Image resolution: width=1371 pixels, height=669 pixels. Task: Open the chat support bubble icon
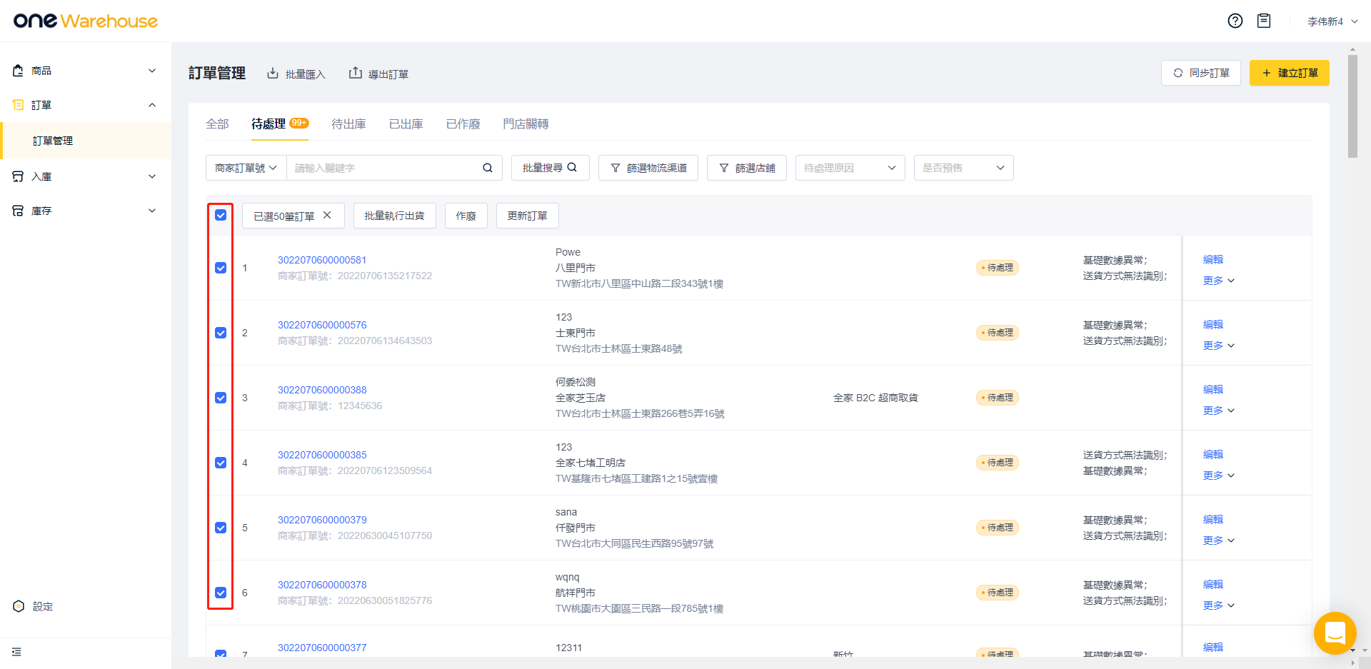[1335, 633]
